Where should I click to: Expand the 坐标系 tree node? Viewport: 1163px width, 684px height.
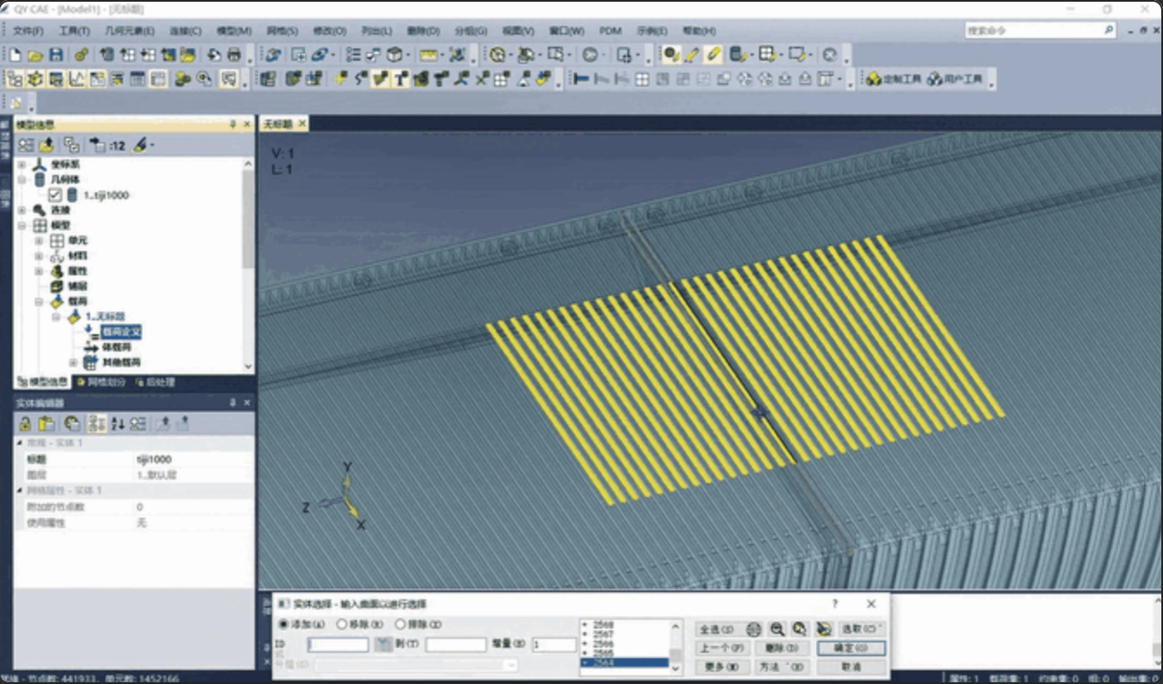(x=23, y=164)
